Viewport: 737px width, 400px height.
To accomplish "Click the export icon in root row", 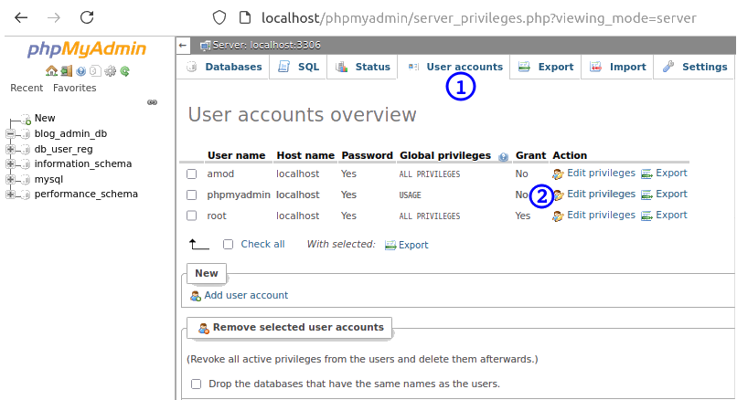I will (646, 216).
